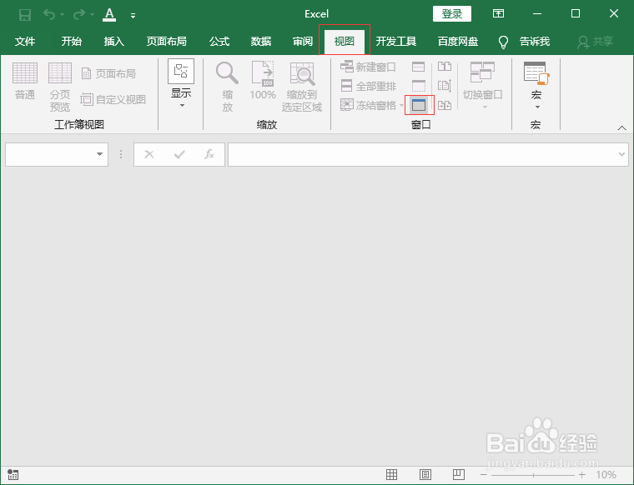Image resolution: width=634 pixels, height=485 pixels.
Task: Click the zoom out minus button
Action: click(484, 475)
